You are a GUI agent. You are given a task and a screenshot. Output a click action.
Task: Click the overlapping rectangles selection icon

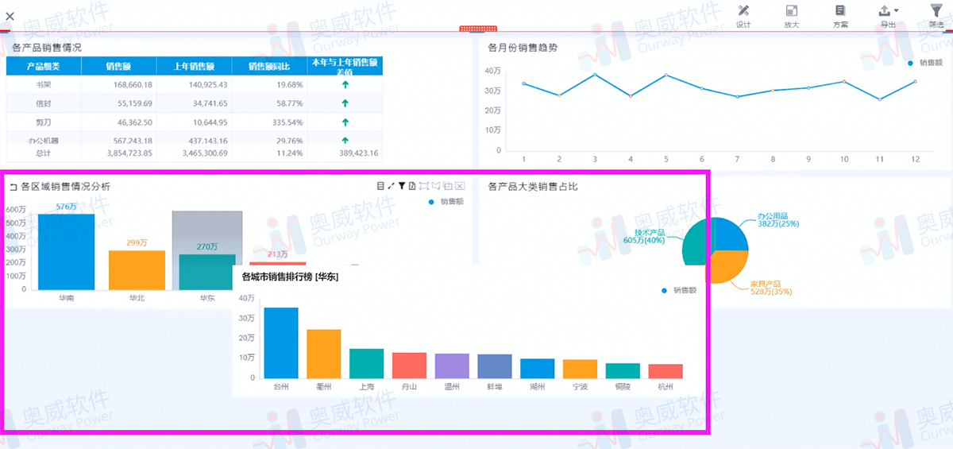coord(448,186)
